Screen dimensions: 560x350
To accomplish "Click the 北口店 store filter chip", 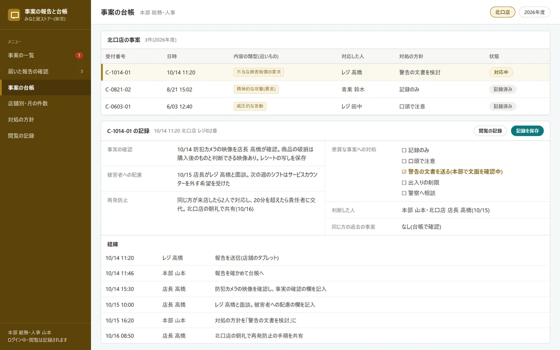I will 503,12.
